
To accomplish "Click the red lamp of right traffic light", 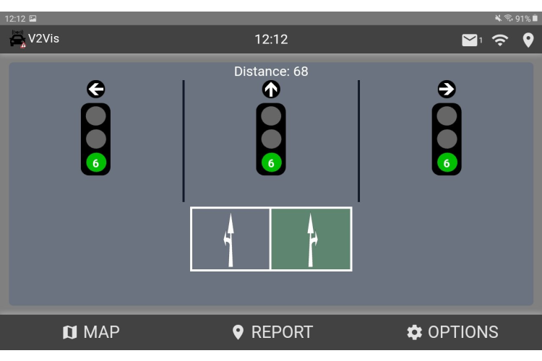I will click(447, 116).
